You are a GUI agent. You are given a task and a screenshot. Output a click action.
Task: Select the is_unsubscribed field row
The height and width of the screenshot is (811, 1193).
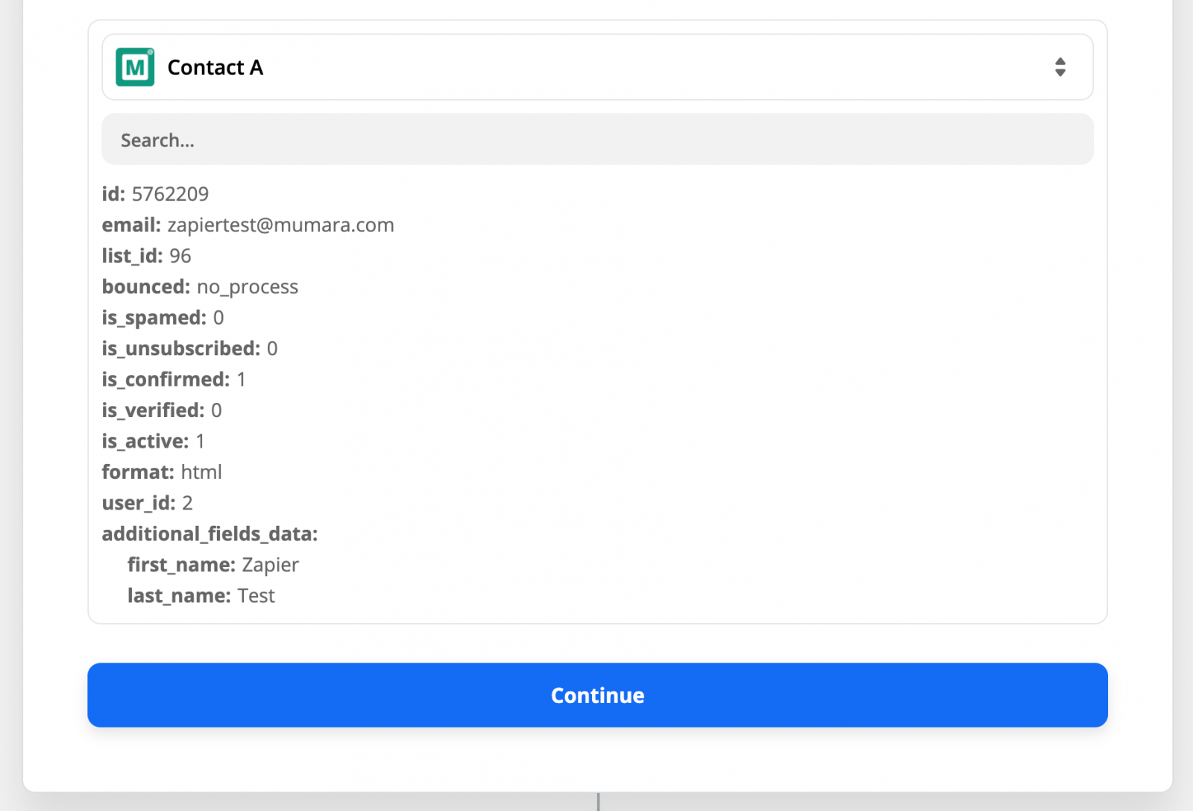pyautogui.click(x=189, y=348)
